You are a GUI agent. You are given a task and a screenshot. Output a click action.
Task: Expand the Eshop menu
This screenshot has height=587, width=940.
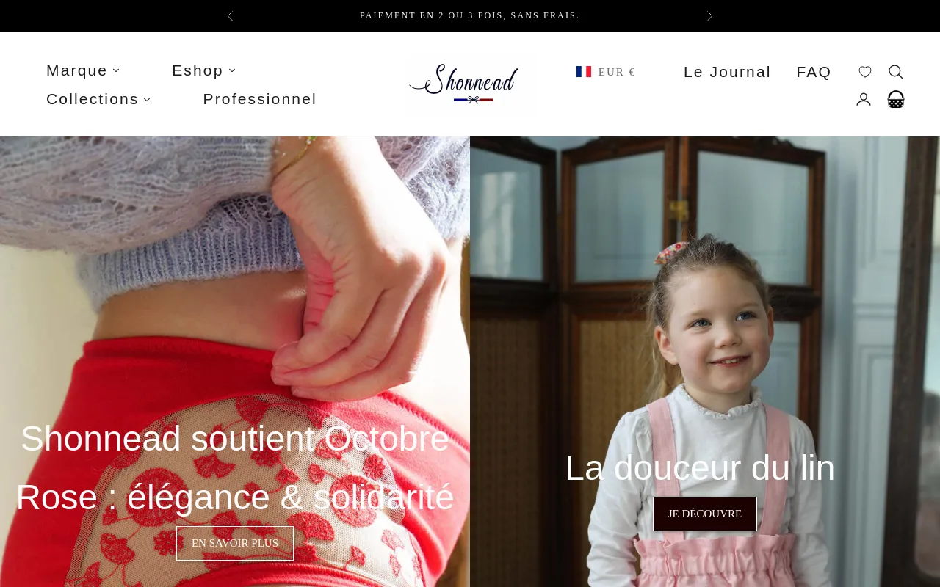pyautogui.click(x=204, y=70)
